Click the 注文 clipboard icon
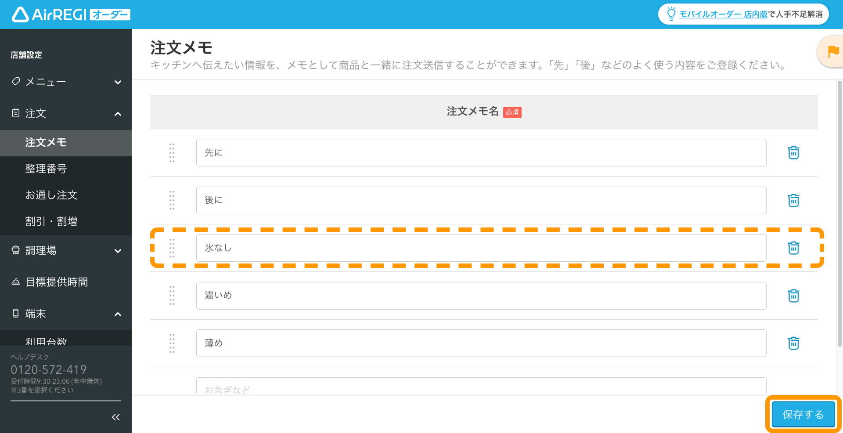 pos(16,113)
